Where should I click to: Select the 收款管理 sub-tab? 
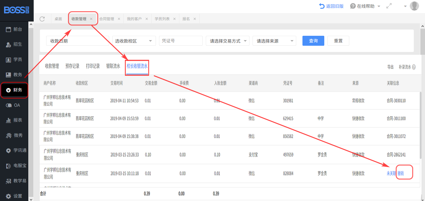(x=52, y=66)
